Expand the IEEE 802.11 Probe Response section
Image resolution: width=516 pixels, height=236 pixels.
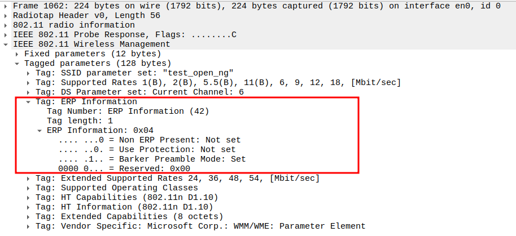pyautogui.click(x=6, y=35)
